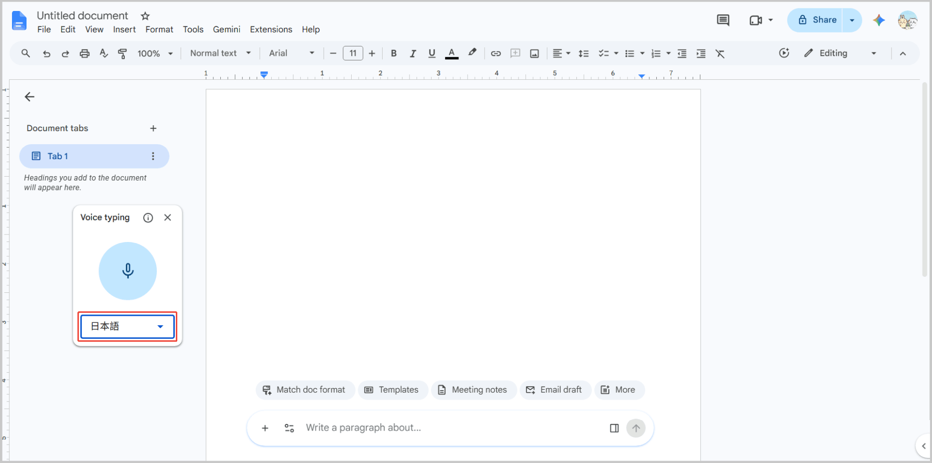The height and width of the screenshot is (463, 932).
Task: Insert a checklist
Action: 603,53
